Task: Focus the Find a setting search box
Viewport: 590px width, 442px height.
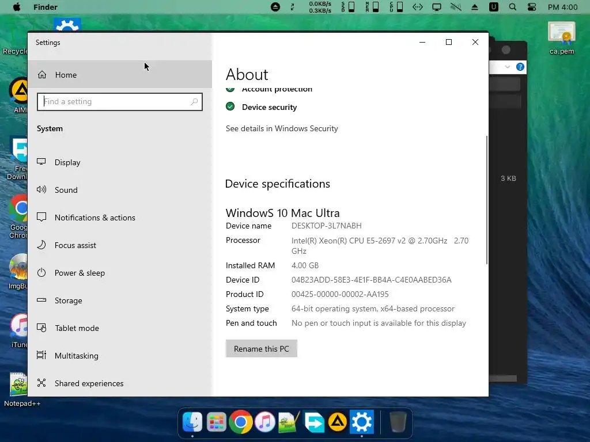Action: (x=120, y=102)
